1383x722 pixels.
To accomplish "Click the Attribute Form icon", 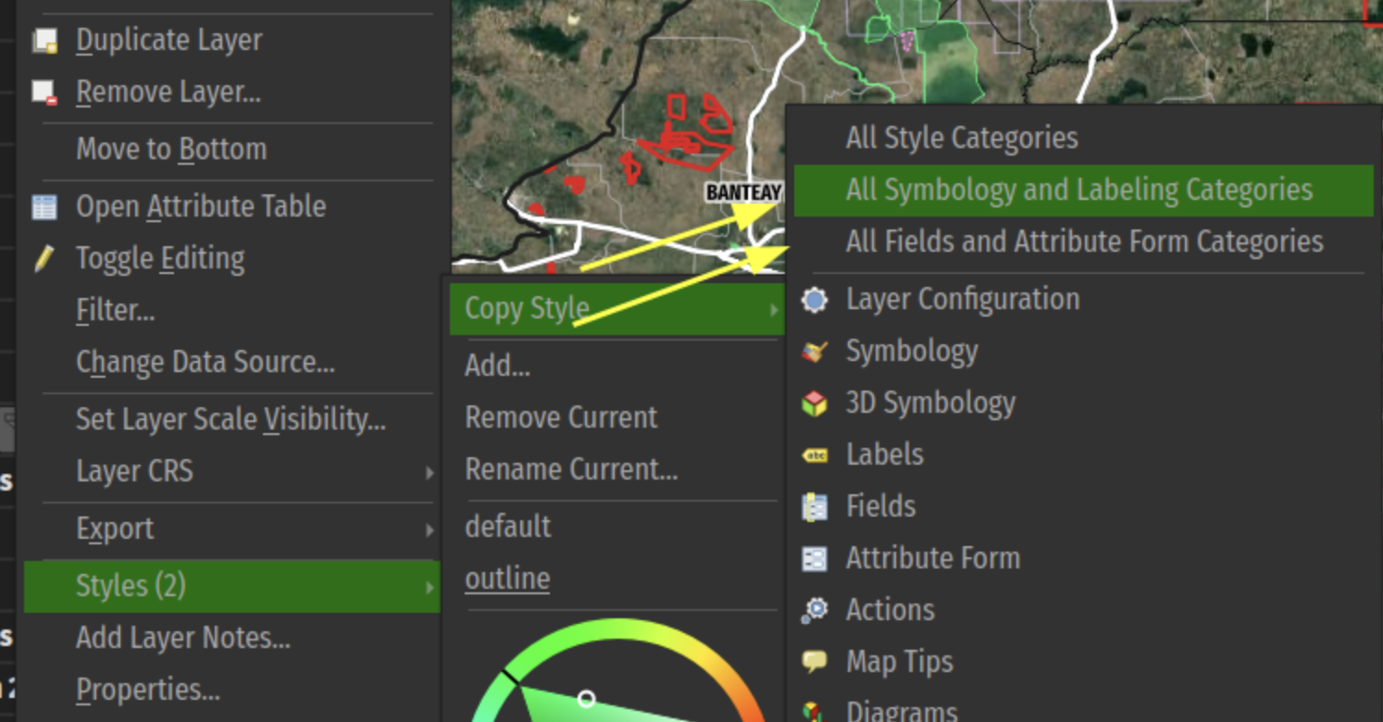I will click(815, 559).
